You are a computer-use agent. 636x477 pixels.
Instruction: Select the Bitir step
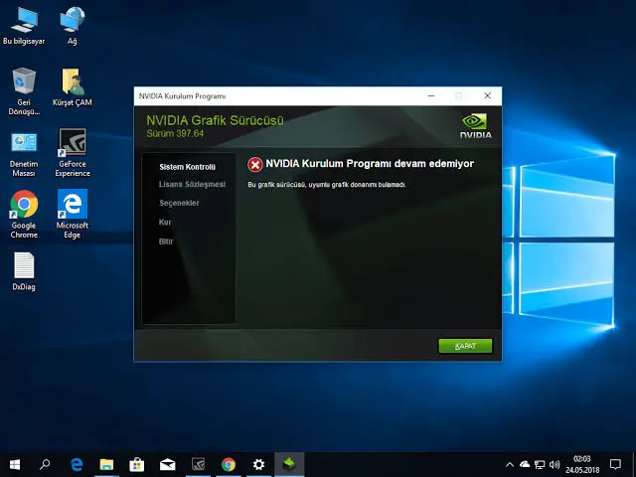tap(166, 241)
